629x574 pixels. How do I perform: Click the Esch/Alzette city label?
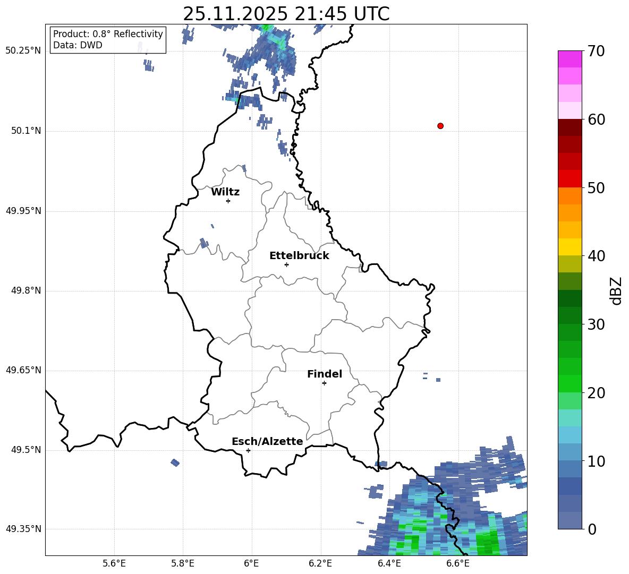[268, 441]
